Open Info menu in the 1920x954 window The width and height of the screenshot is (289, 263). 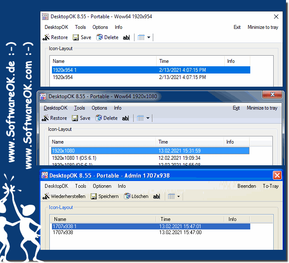[x=118, y=27]
